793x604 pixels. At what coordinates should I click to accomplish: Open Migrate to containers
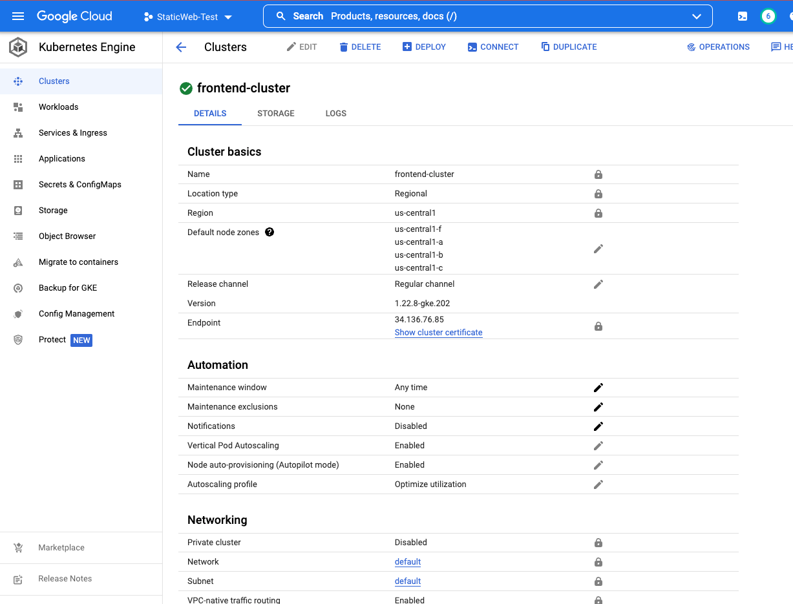point(78,262)
